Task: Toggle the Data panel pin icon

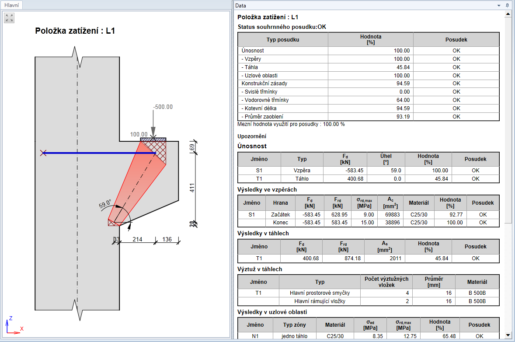Action: (508, 5)
